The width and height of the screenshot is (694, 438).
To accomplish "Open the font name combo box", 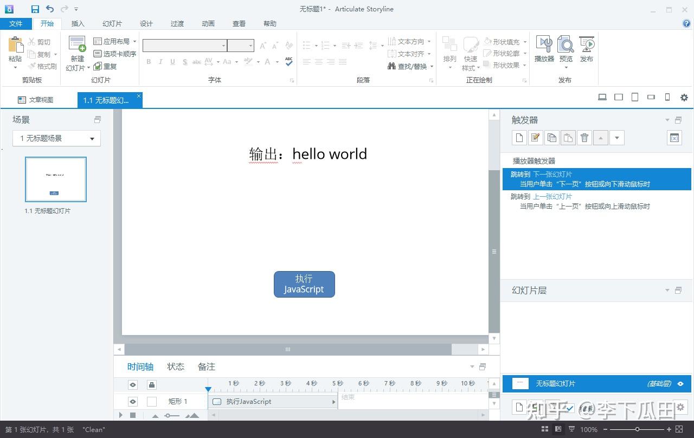I will click(x=184, y=46).
